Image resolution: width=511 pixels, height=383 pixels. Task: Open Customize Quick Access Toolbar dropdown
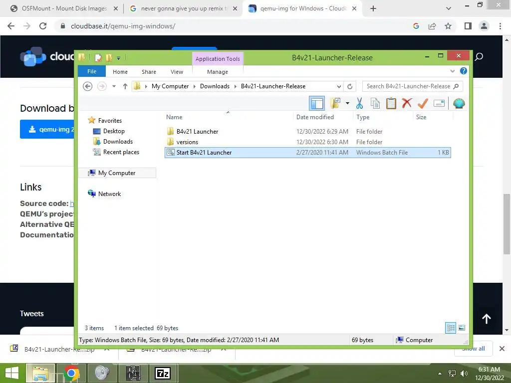coord(118,58)
